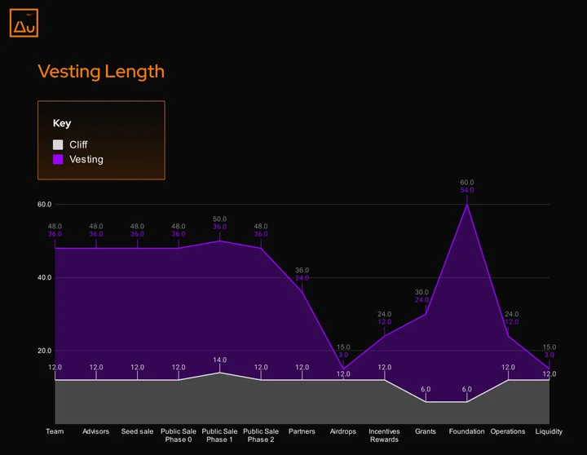Click the purple 36.0 value above Advisors
587x455 pixels.
click(96, 234)
